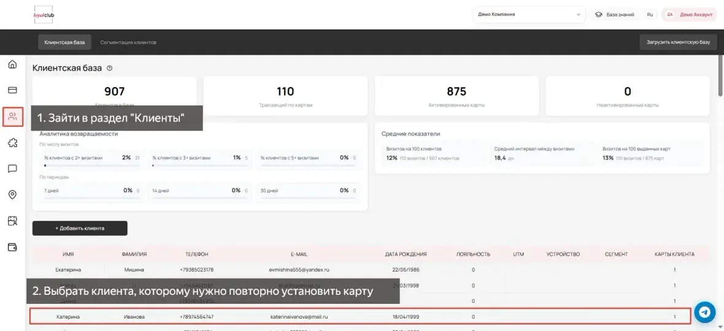The width and height of the screenshot is (724, 331).
Task: Click the graduation cap knowledge base icon
Action: pyautogui.click(x=599, y=15)
